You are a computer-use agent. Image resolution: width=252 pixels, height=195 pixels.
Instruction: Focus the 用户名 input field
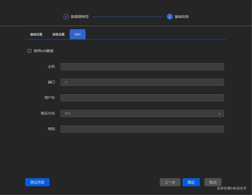coord(142,98)
